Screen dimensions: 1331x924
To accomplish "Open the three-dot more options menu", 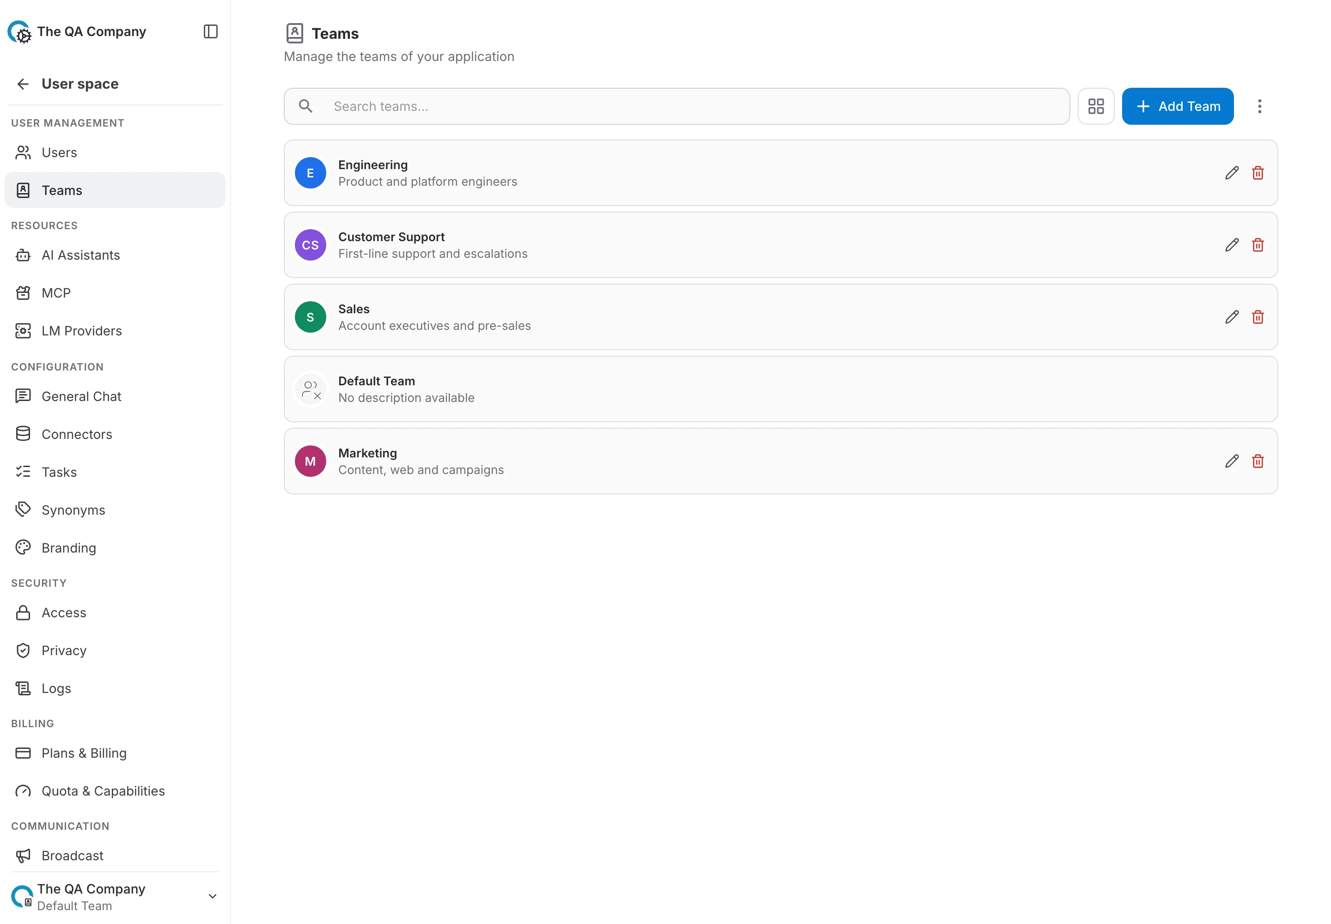I will [x=1259, y=107].
